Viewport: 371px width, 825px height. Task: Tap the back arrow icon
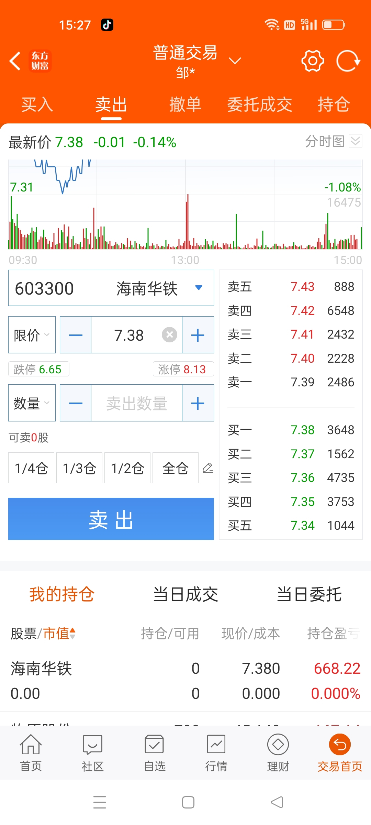[15, 61]
